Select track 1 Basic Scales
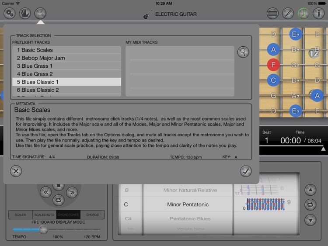The image size is (328, 246). click(67, 50)
